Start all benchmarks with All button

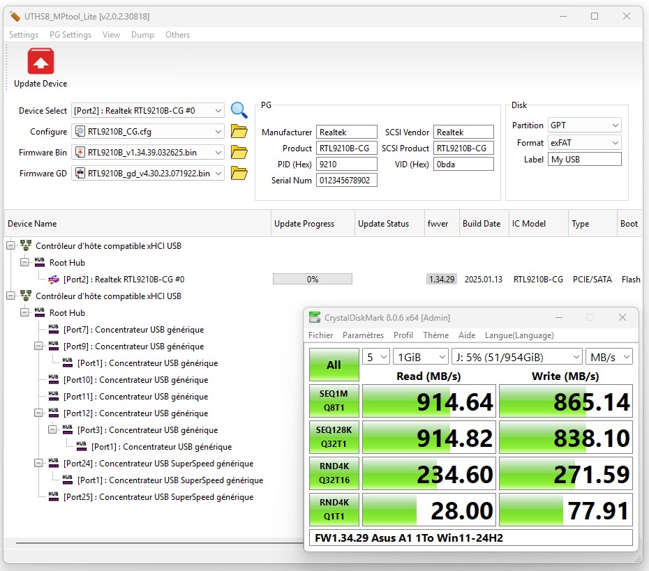[334, 365]
